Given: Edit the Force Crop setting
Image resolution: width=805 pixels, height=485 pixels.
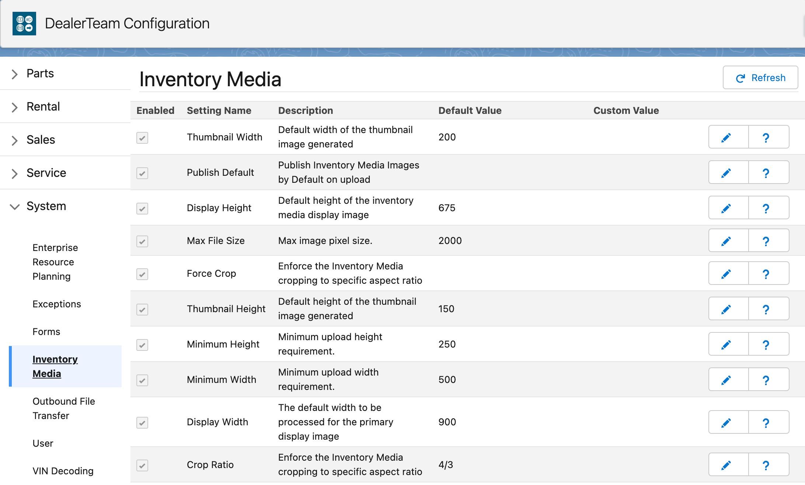Looking at the screenshot, I should 728,273.
